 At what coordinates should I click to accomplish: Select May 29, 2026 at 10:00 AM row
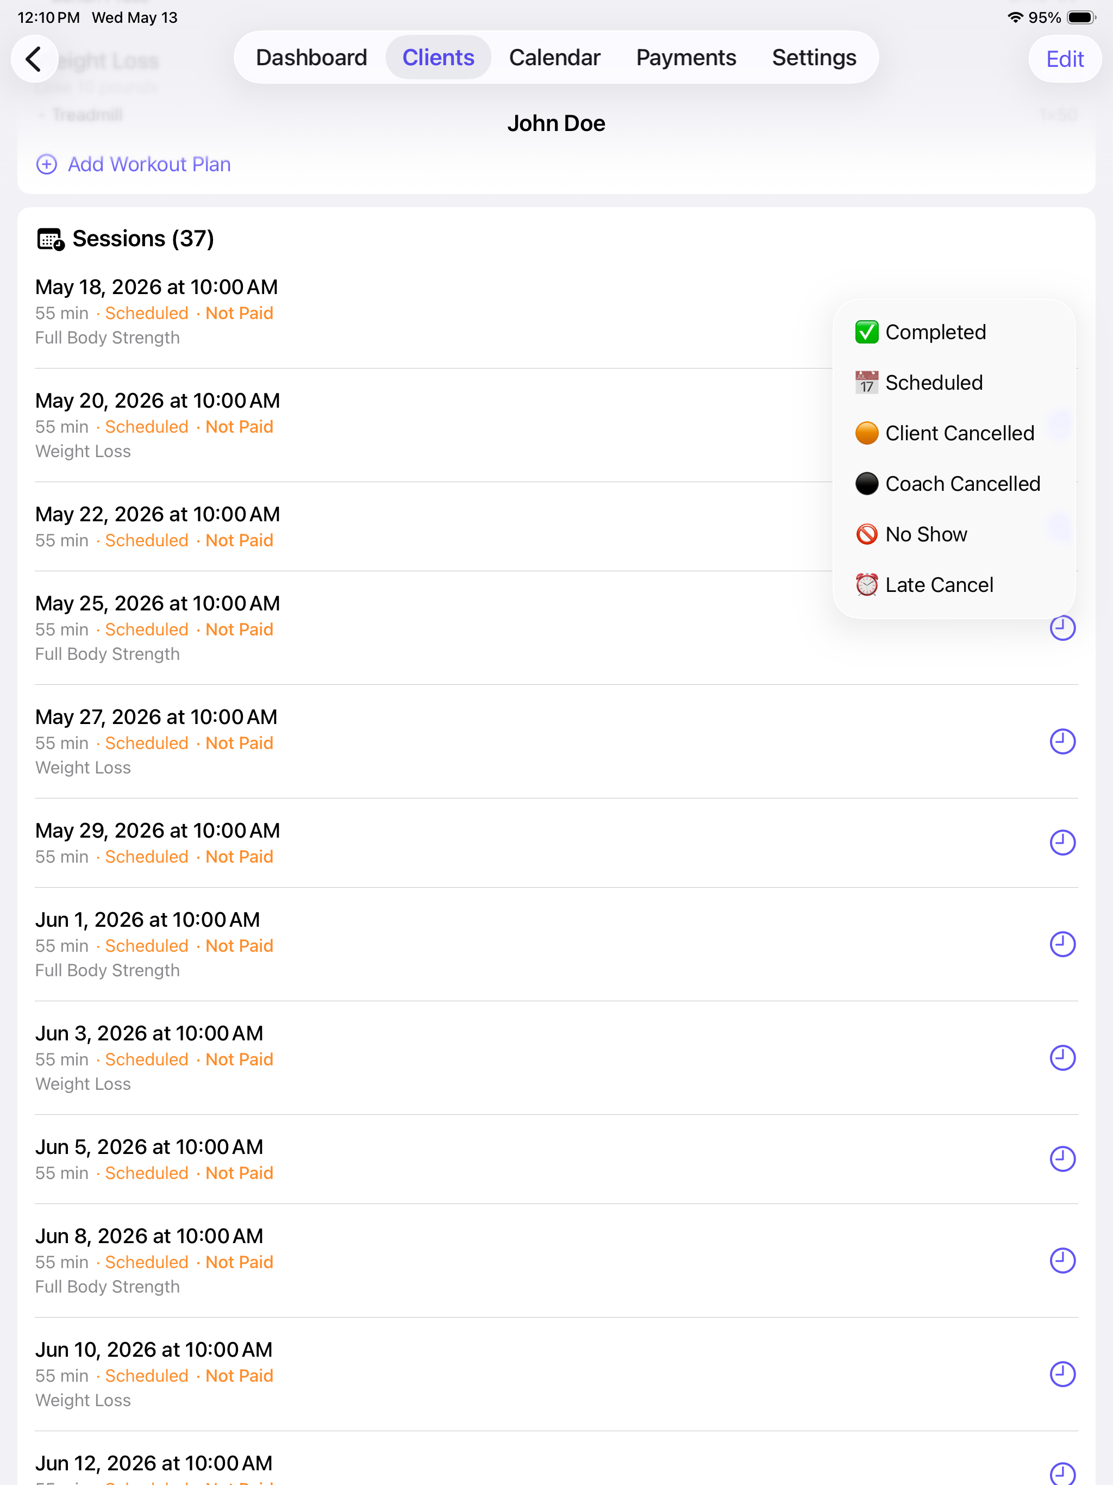click(x=556, y=843)
